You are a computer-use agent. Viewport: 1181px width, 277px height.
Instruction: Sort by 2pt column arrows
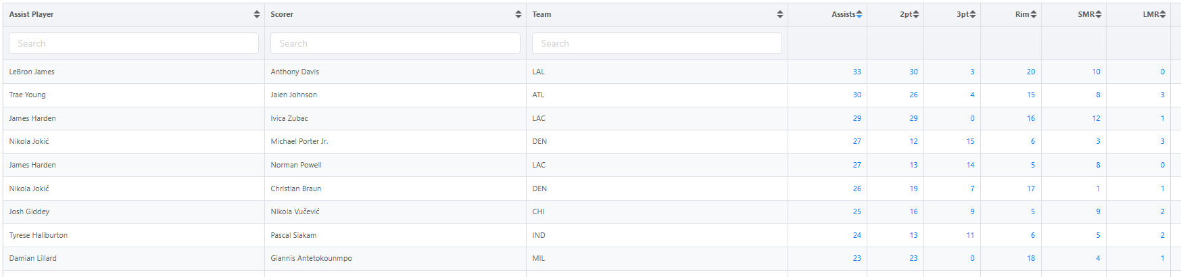(916, 14)
